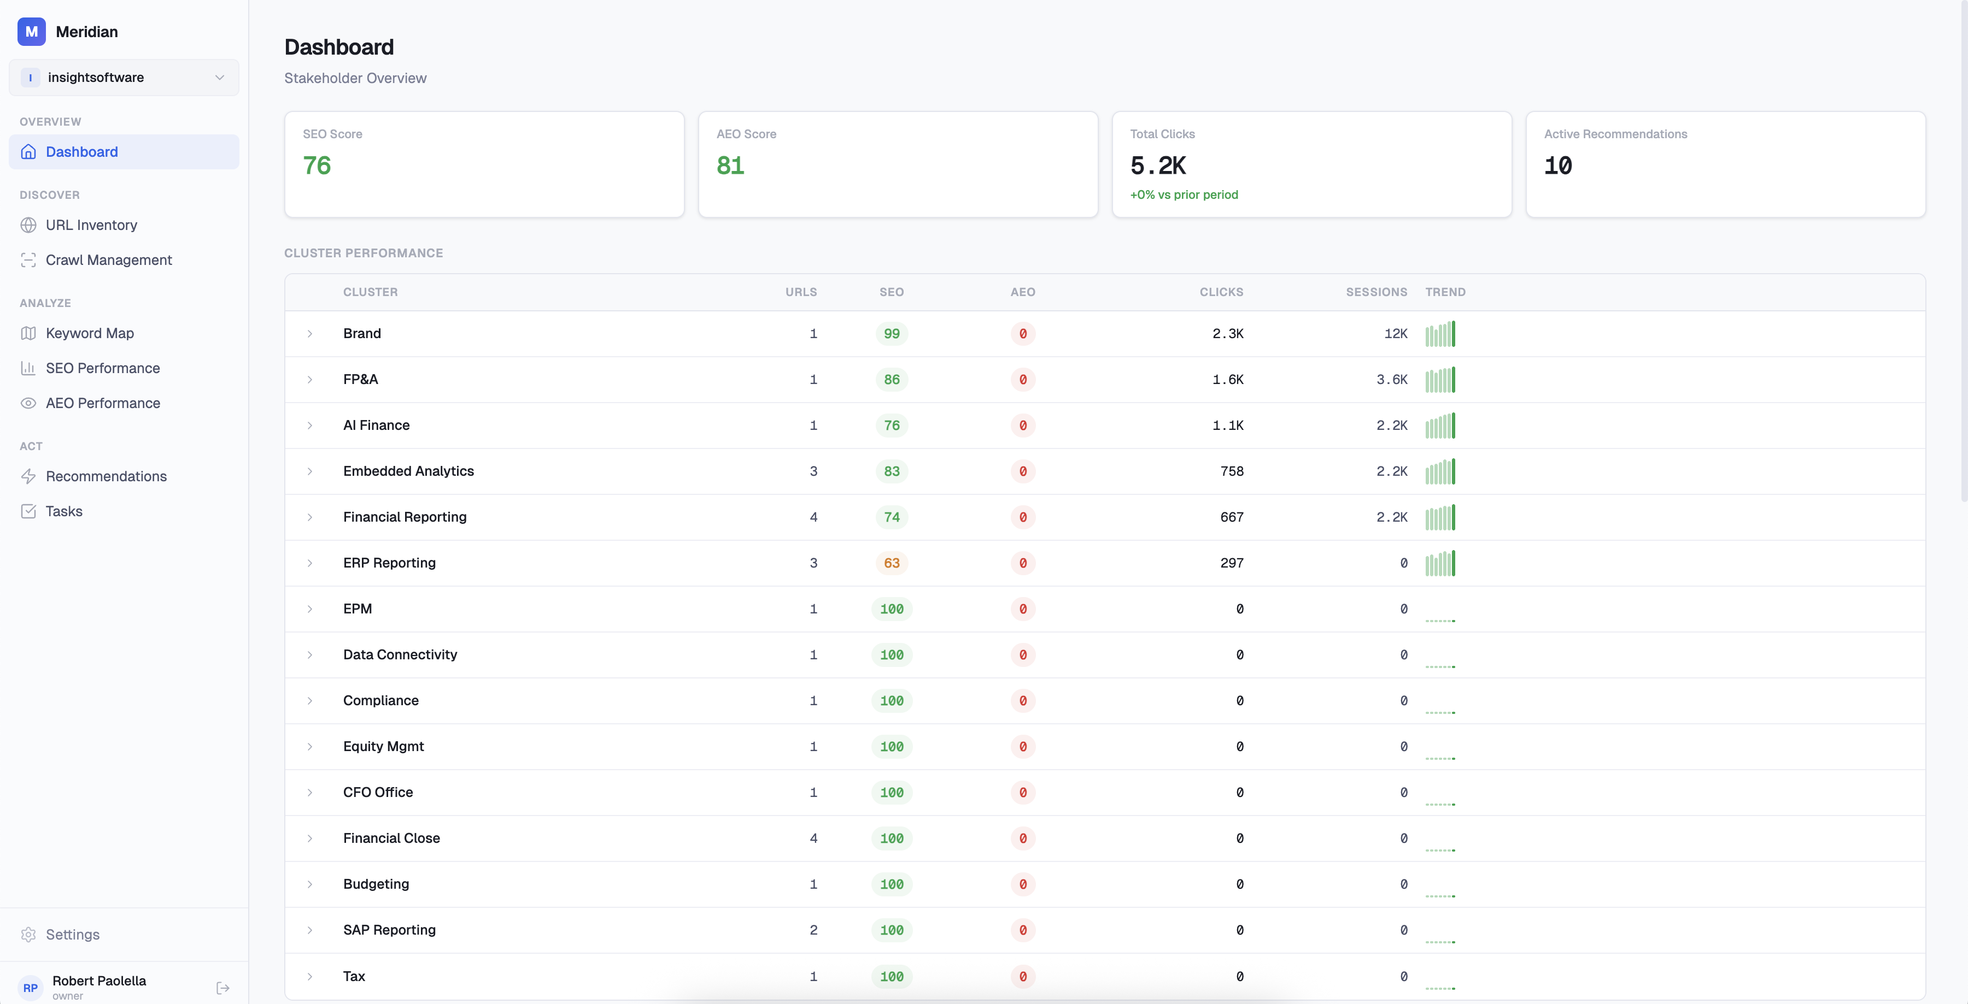Viewport: 1968px width, 1004px height.
Task: Click the FP&A trend sparkline
Action: click(x=1440, y=380)
